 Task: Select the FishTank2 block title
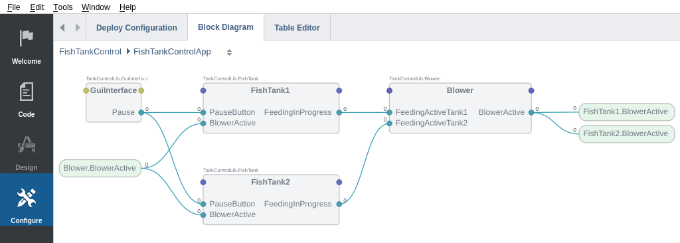271,182
